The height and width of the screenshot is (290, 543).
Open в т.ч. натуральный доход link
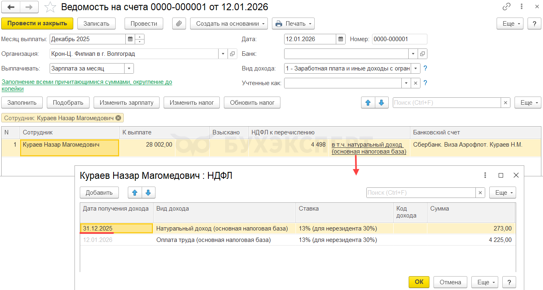[369, 148]
